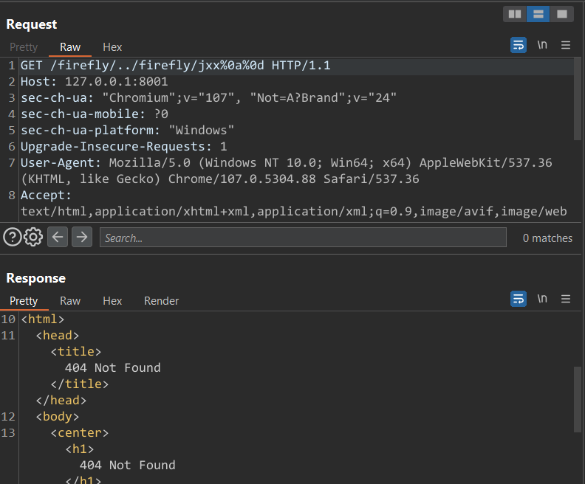This screenshot has height=484, width=585.
Task: Toggle word wrap in Request panel
Action: click(x=519, y=45)
